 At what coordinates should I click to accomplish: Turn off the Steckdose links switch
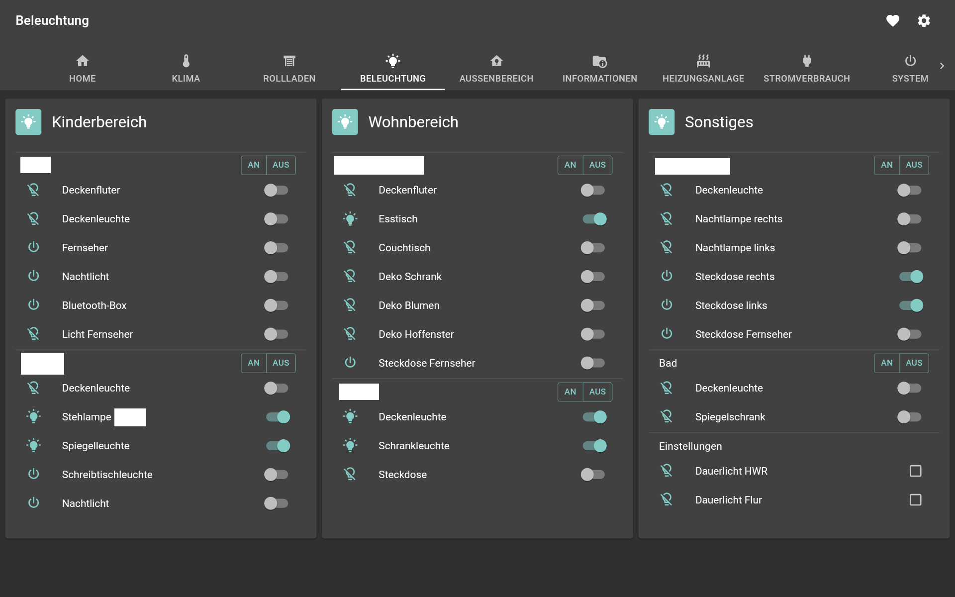click(911, 305)
